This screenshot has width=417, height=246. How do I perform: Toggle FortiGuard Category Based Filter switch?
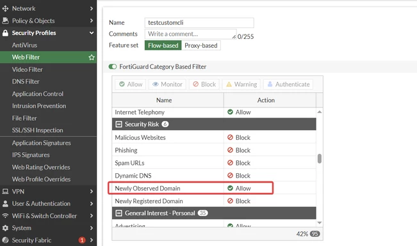[x=113, y=66]
